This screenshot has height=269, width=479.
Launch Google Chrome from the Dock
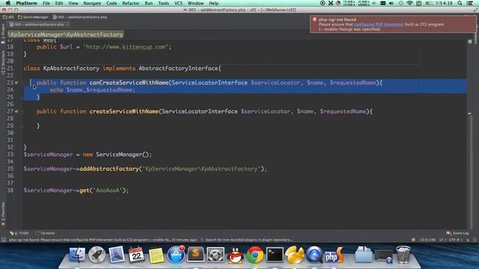[254, 255]
